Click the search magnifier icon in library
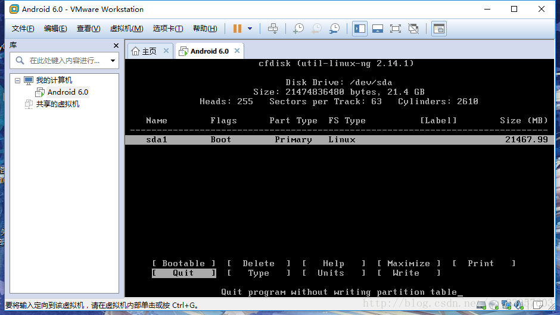The image size is (560, 315). [20, 60]
